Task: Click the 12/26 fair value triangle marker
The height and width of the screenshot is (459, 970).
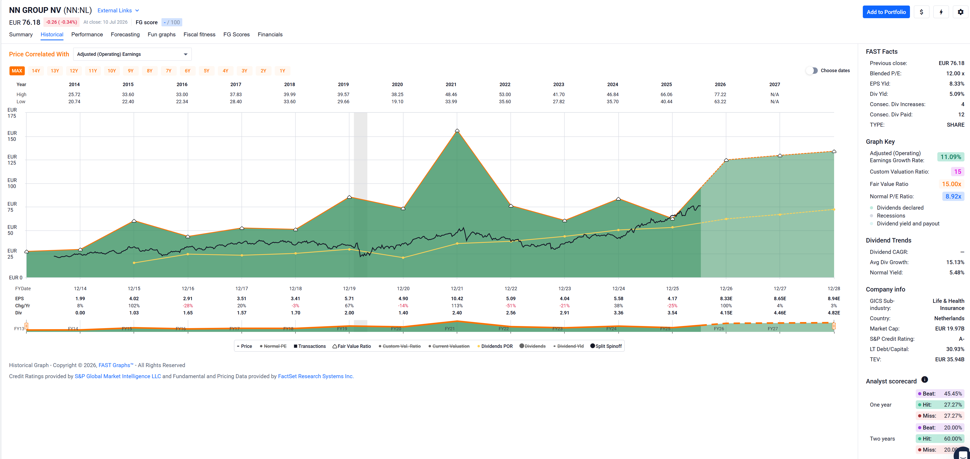Action: pyautogui.click(x=726, y=160)
